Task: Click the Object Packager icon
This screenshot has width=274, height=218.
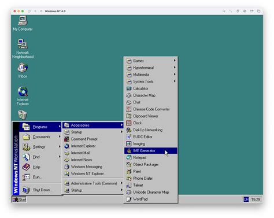Action: pos(129,165)
